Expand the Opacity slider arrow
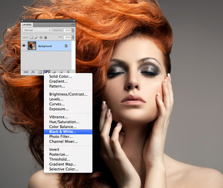223x188 pixels. tap(73, 30)
